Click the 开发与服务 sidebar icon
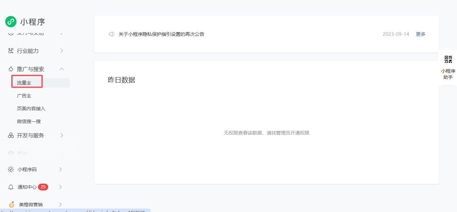Viewport: 457px width, 212px height. (11, 135)
